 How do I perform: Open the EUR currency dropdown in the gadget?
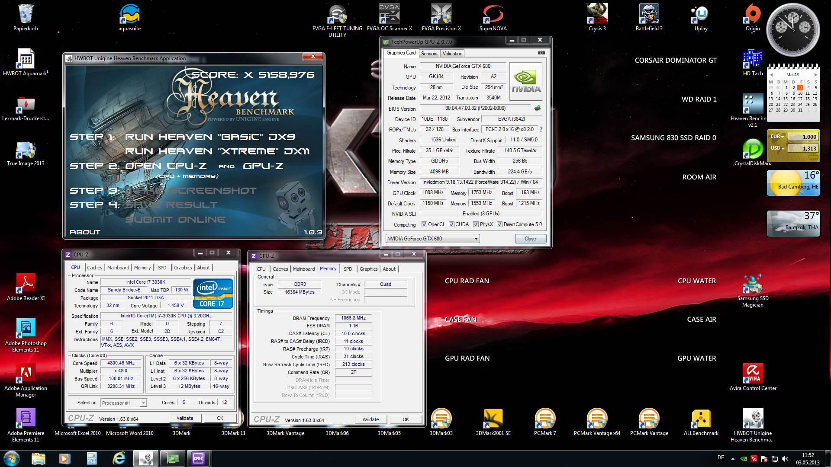pyautogui.click(x=778, y=137)
